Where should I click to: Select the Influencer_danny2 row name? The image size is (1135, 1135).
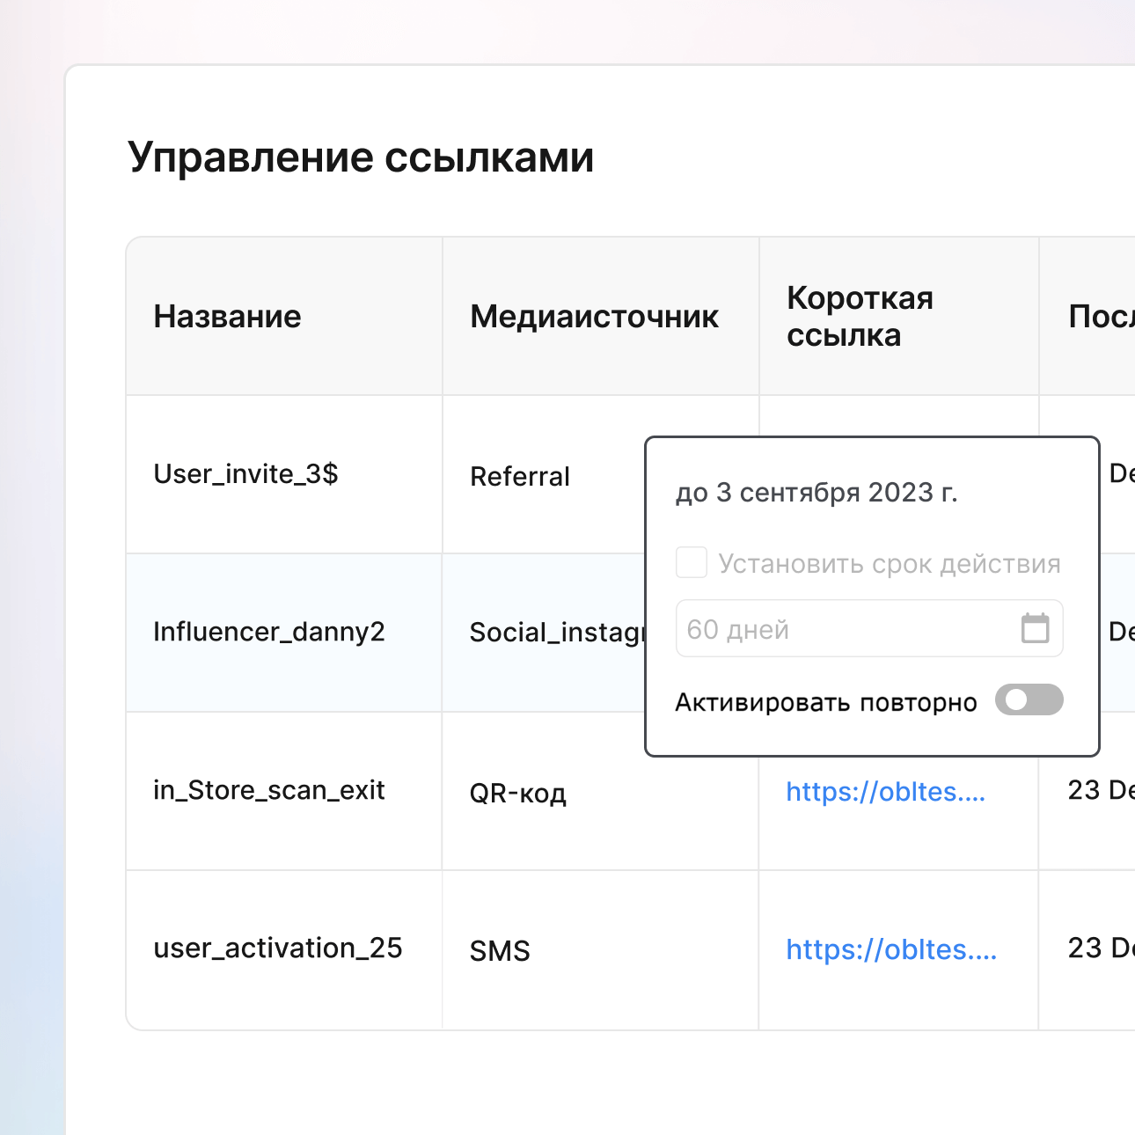268,633
